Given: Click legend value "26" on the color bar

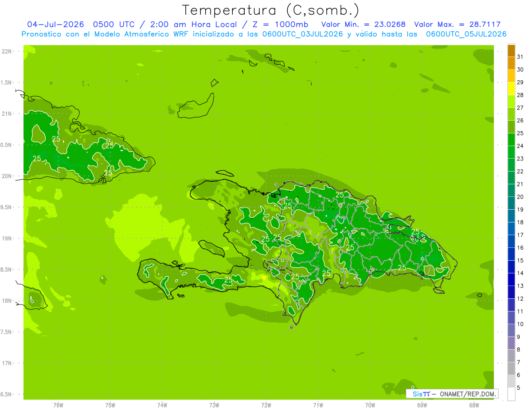Looking at the screenshot, I should coord(520,120).
